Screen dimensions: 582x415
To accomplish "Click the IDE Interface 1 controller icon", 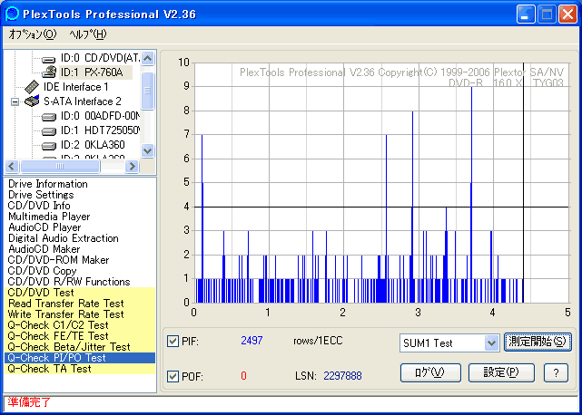I will click(32, 87).
